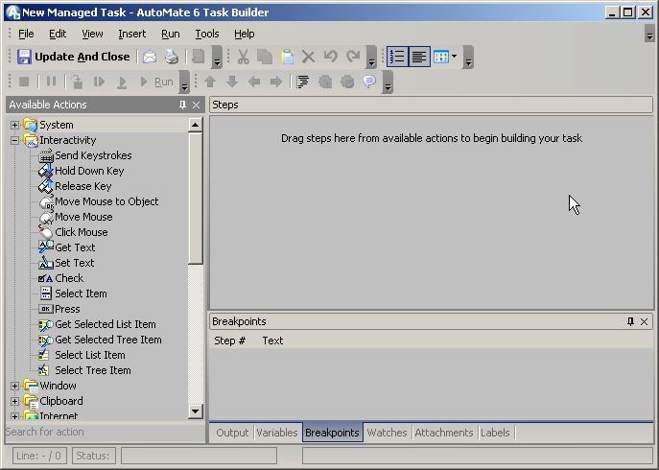Switch to the Watches tab

point(388,433)
